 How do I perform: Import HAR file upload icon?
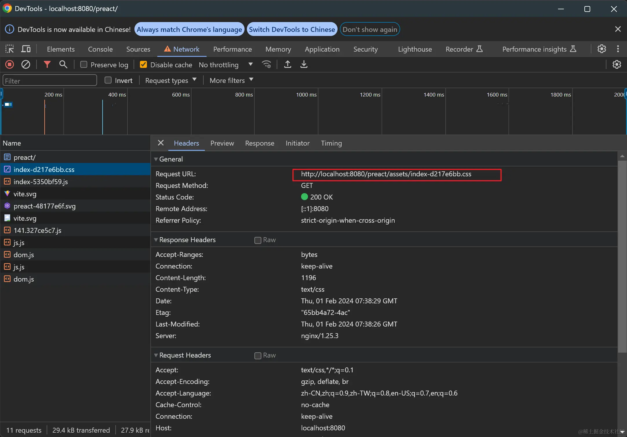pos(287,64)
